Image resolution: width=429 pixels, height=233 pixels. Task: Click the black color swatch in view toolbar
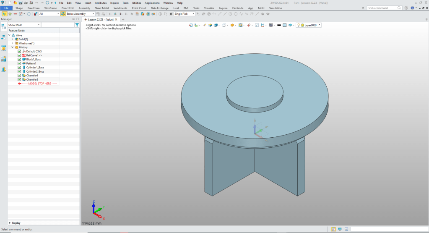point(279,25)
